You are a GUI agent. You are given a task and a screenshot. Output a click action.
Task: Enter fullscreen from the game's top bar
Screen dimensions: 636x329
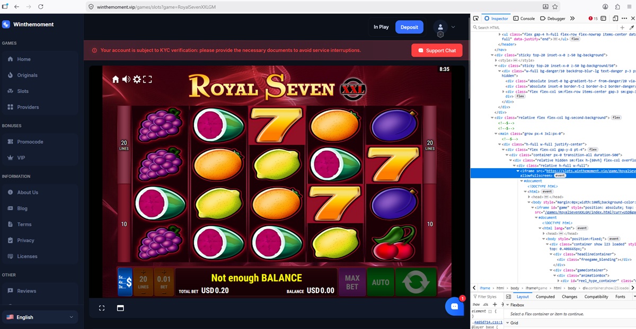tap(147, 79)
